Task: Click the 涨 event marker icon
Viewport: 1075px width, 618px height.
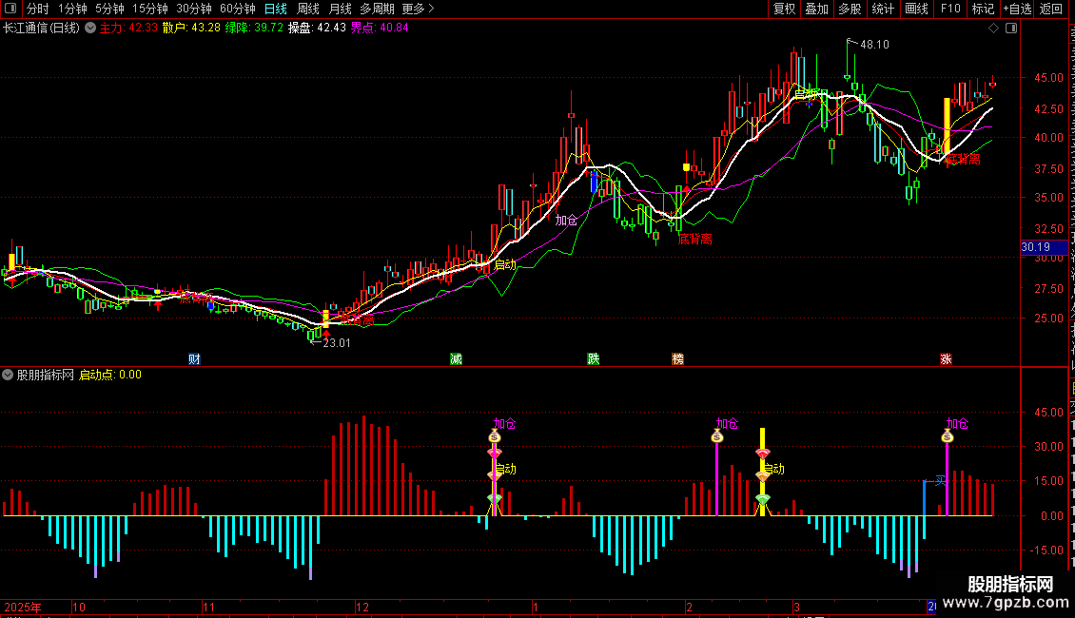Action: [946, 358]
